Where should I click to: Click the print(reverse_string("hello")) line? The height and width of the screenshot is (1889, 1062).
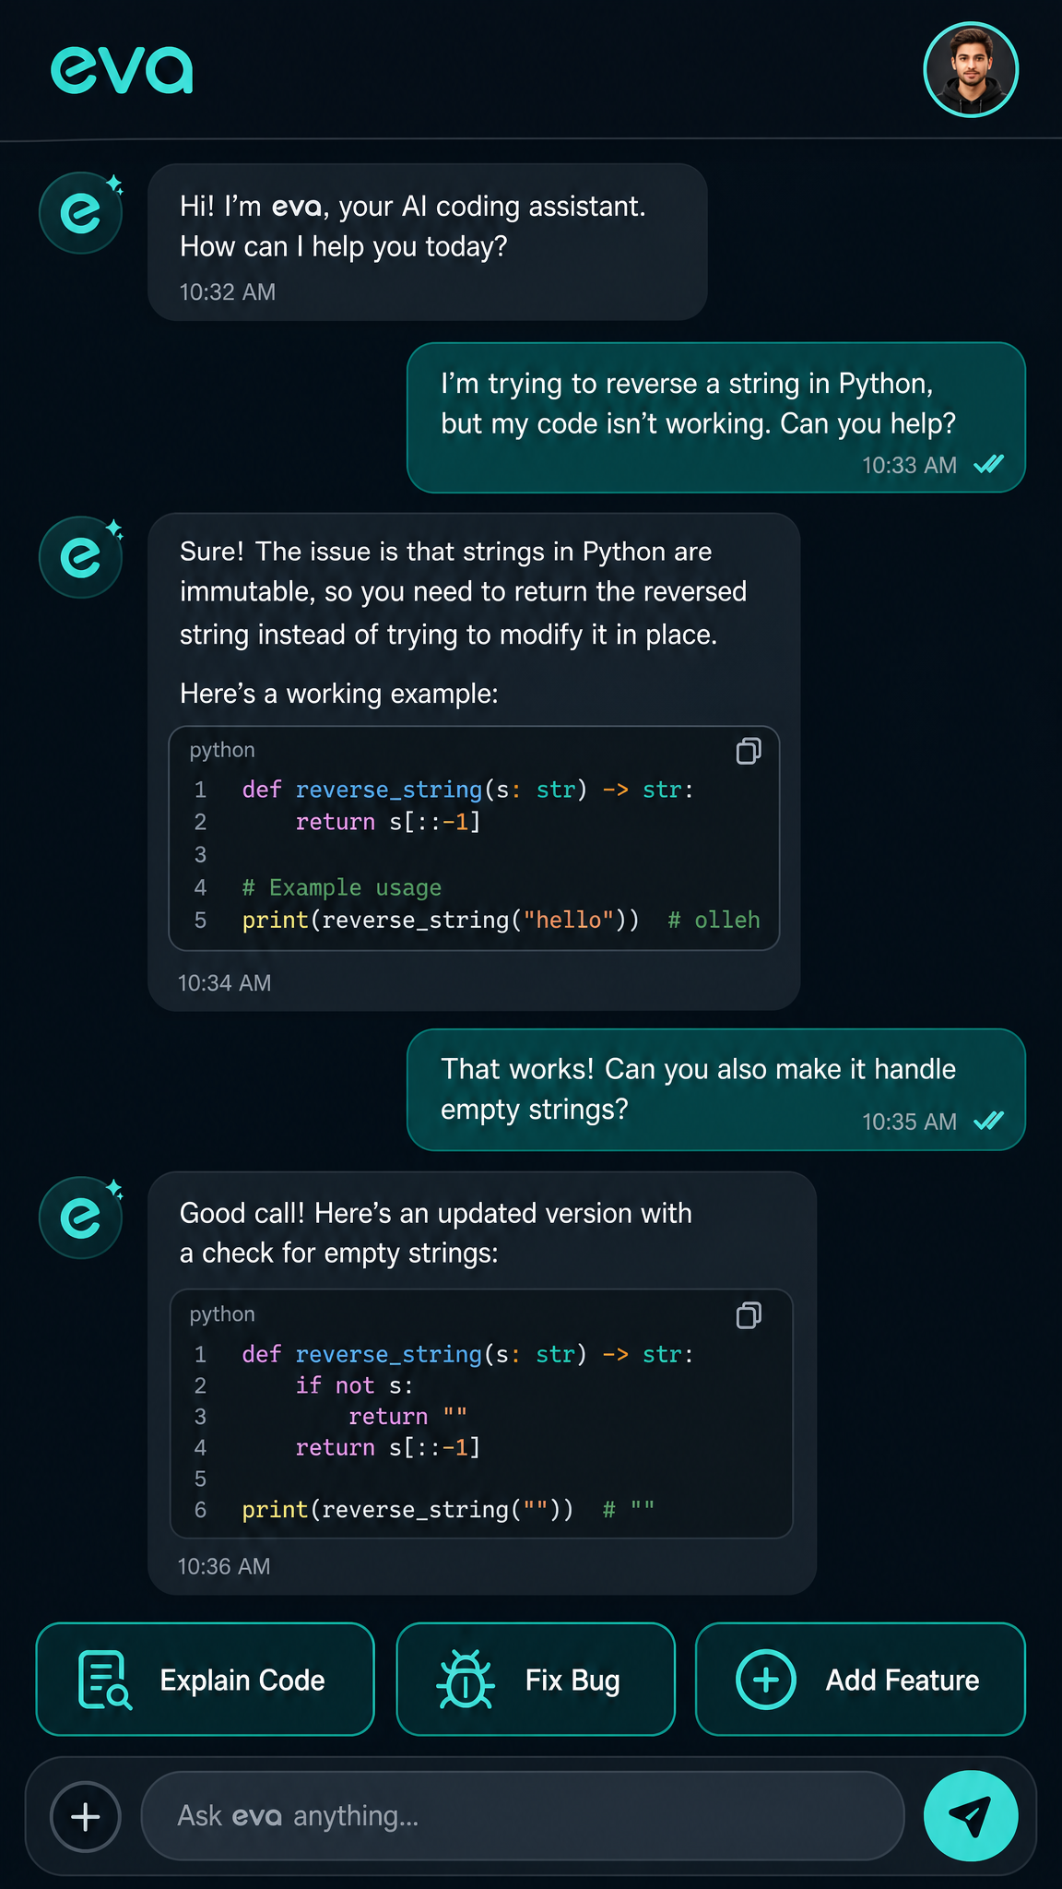click(441, 921)
